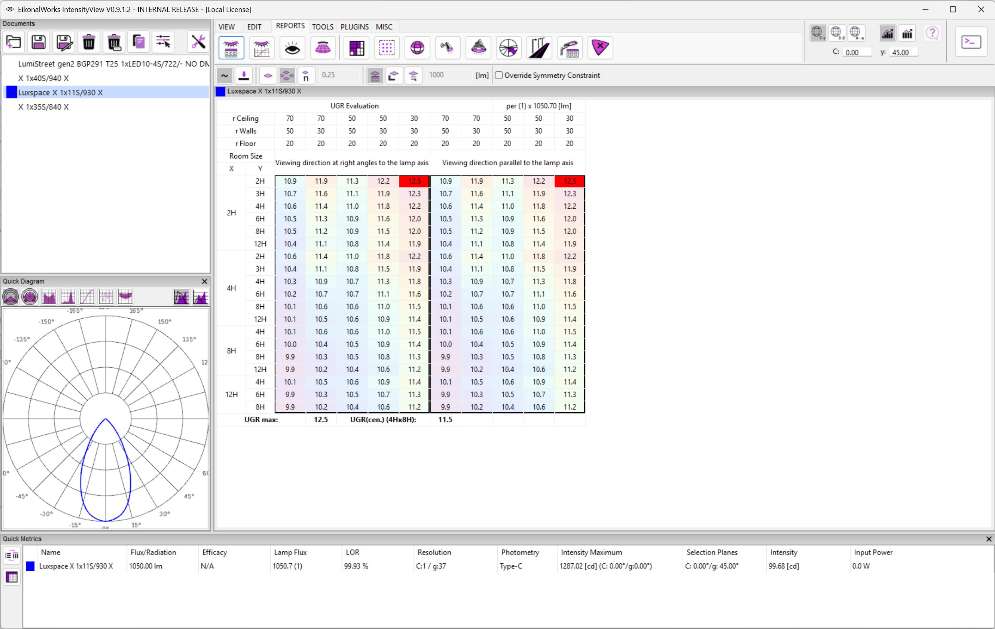Click the trash icon with label badge
This screenshot has height=629, width=995.
pyautogui.click(x=114, y=42)
